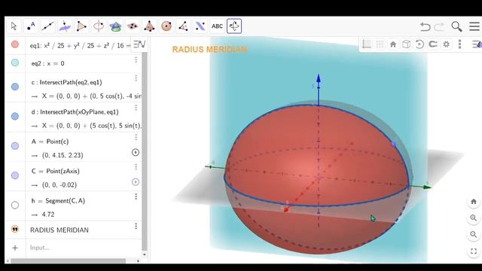This screenshot has height=271, width=482.
Task: Open the options menu for point C
Action: point(136,167)
